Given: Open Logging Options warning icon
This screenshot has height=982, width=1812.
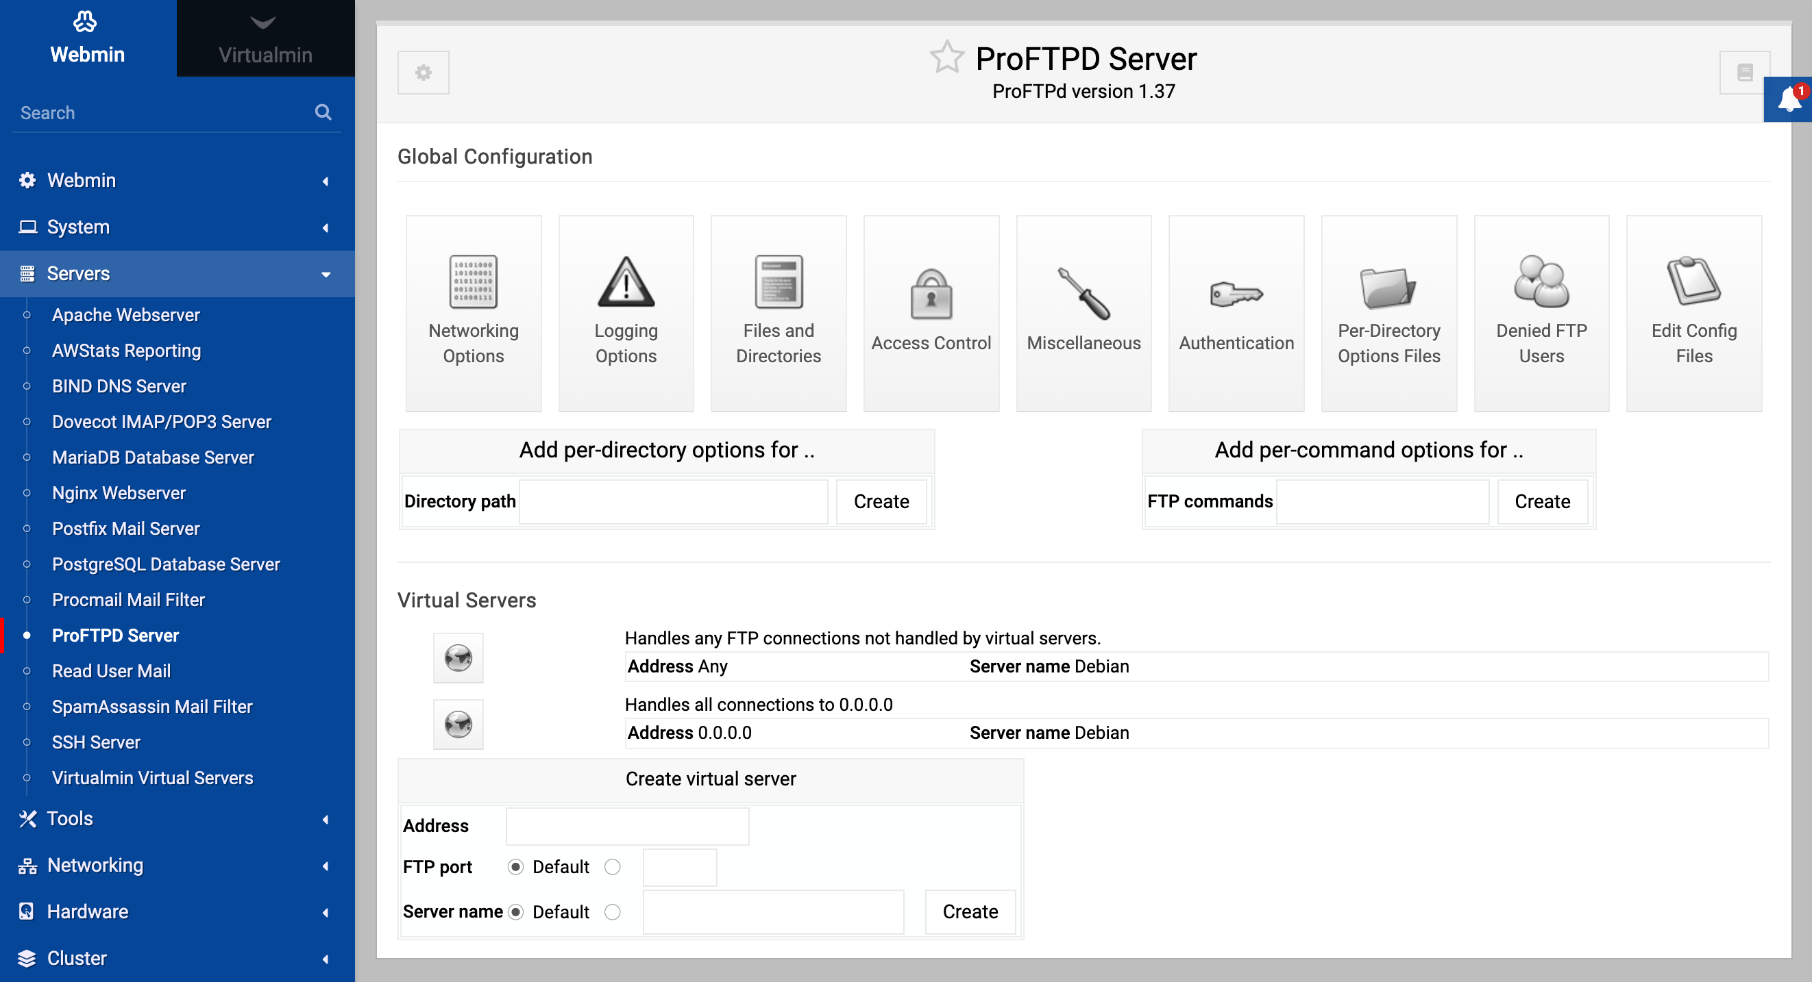Looking at the screenshot, I should (625, 282).
